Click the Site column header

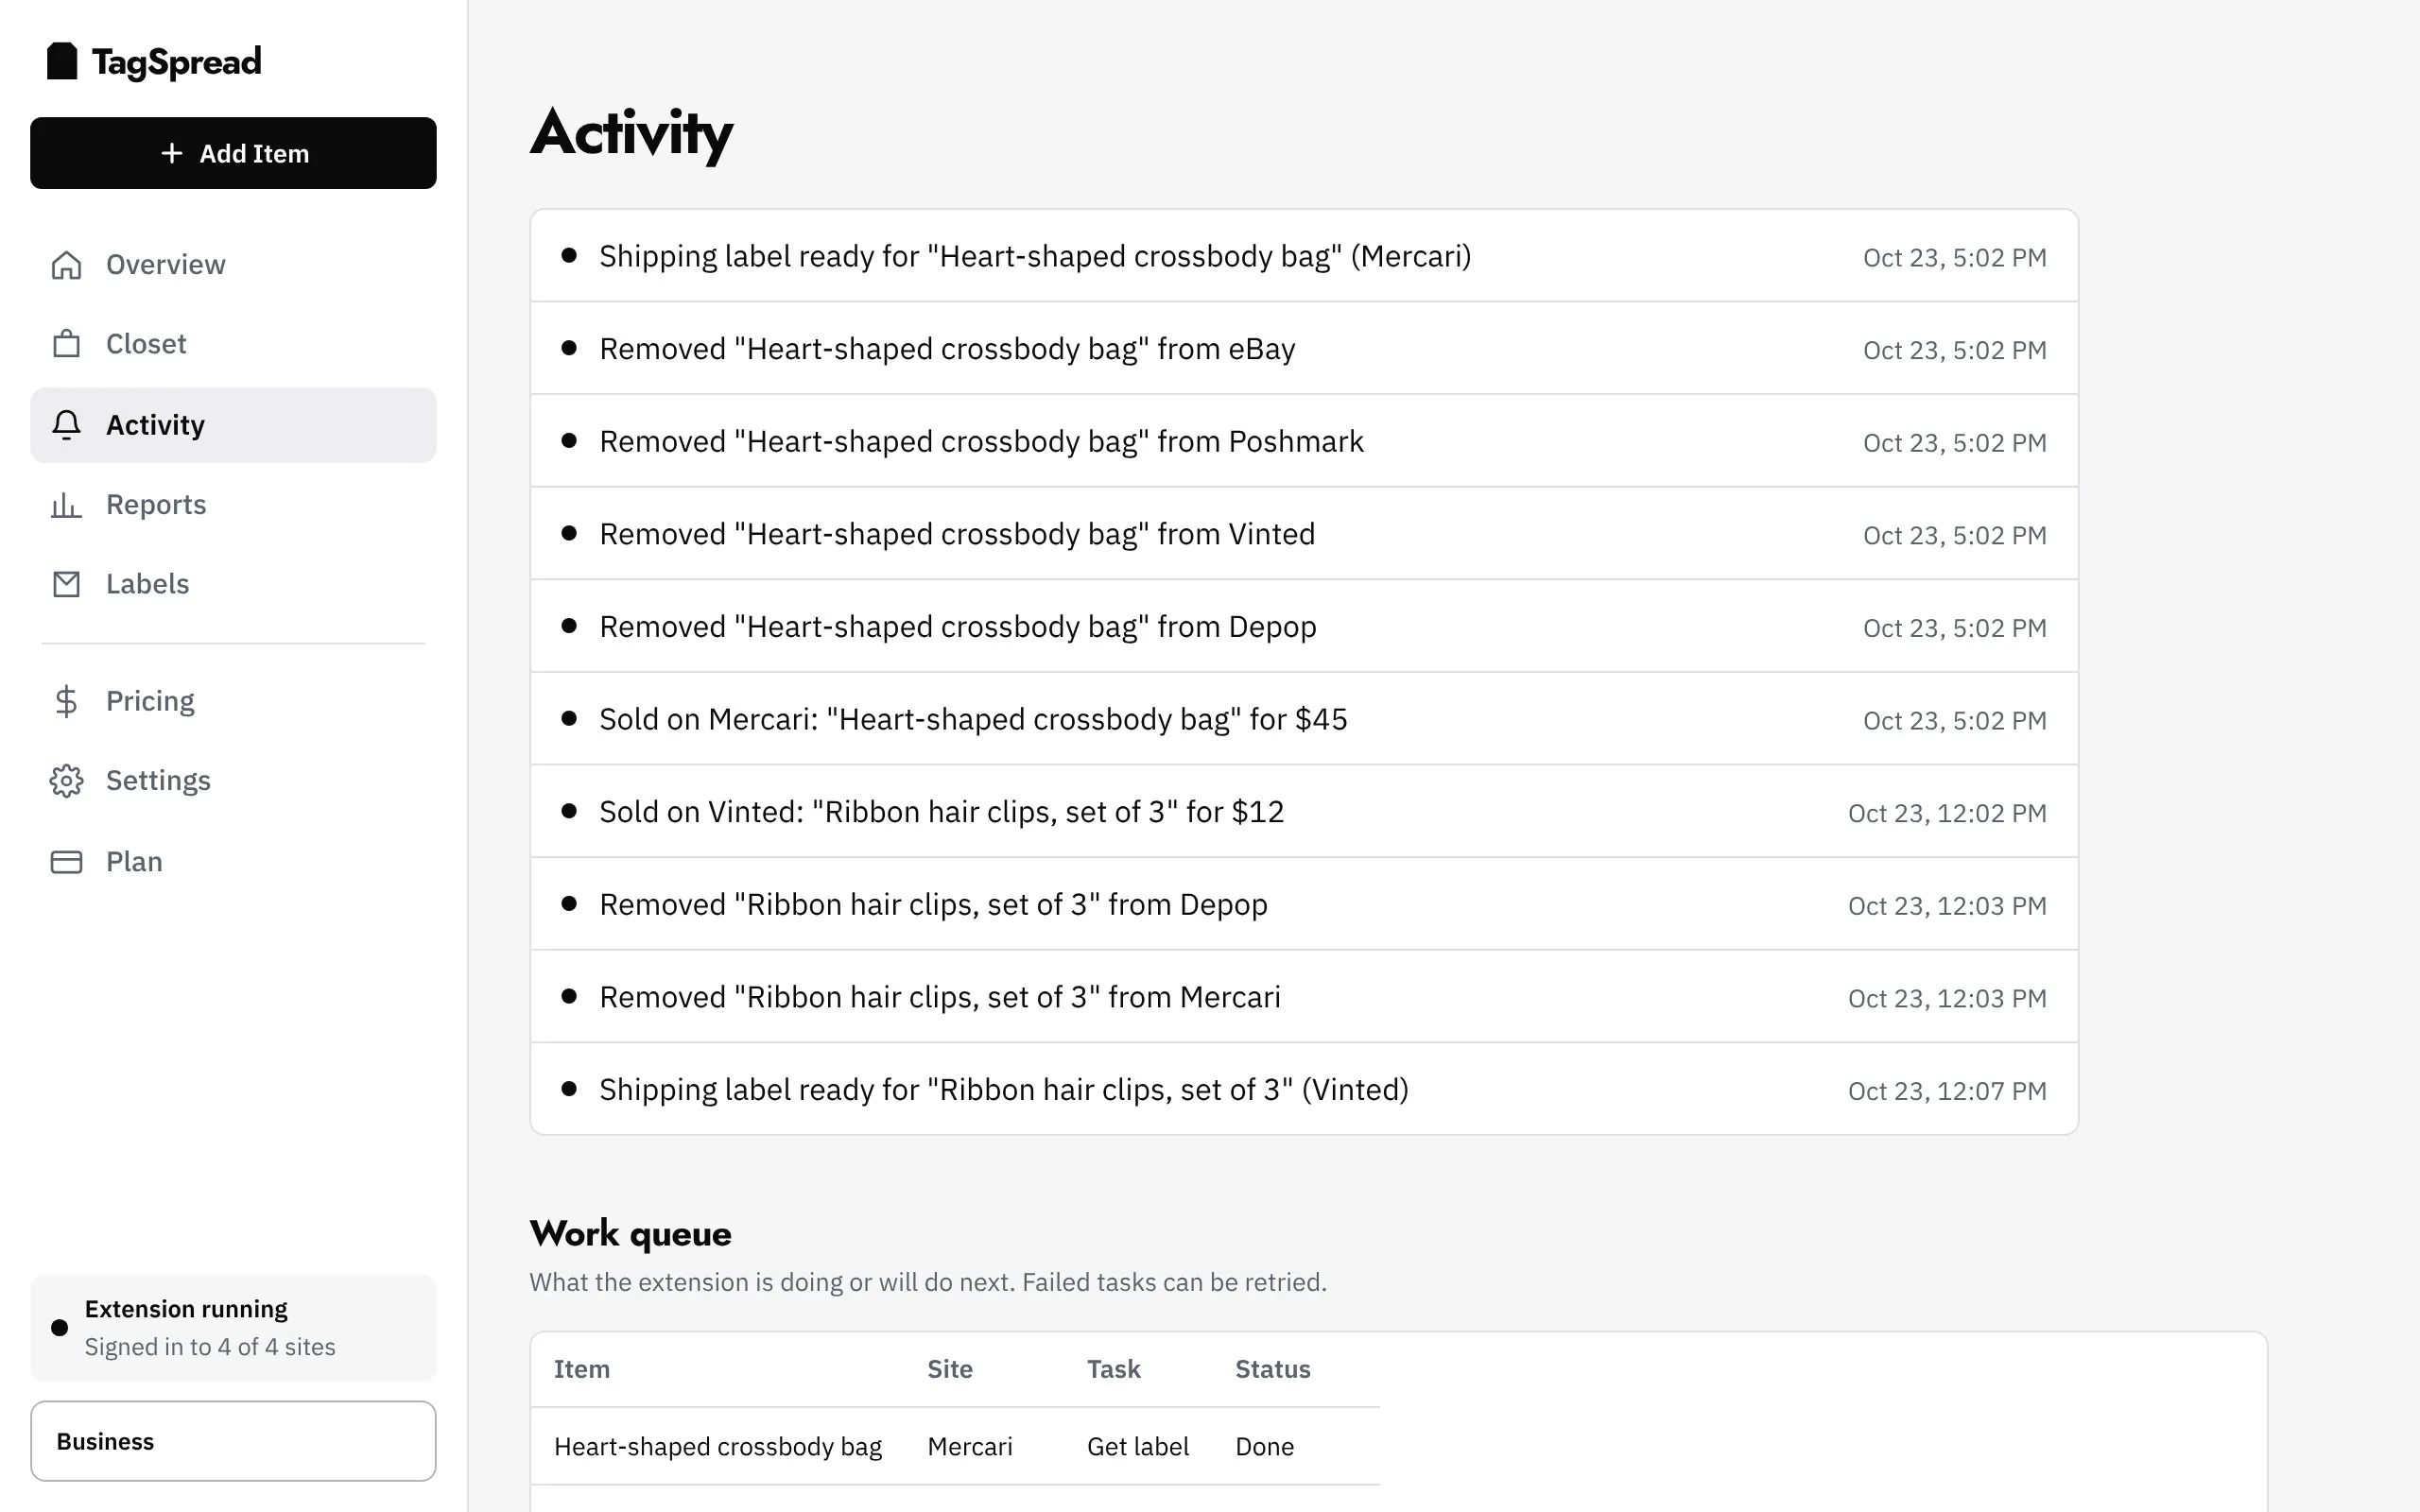click(950, 1369)
